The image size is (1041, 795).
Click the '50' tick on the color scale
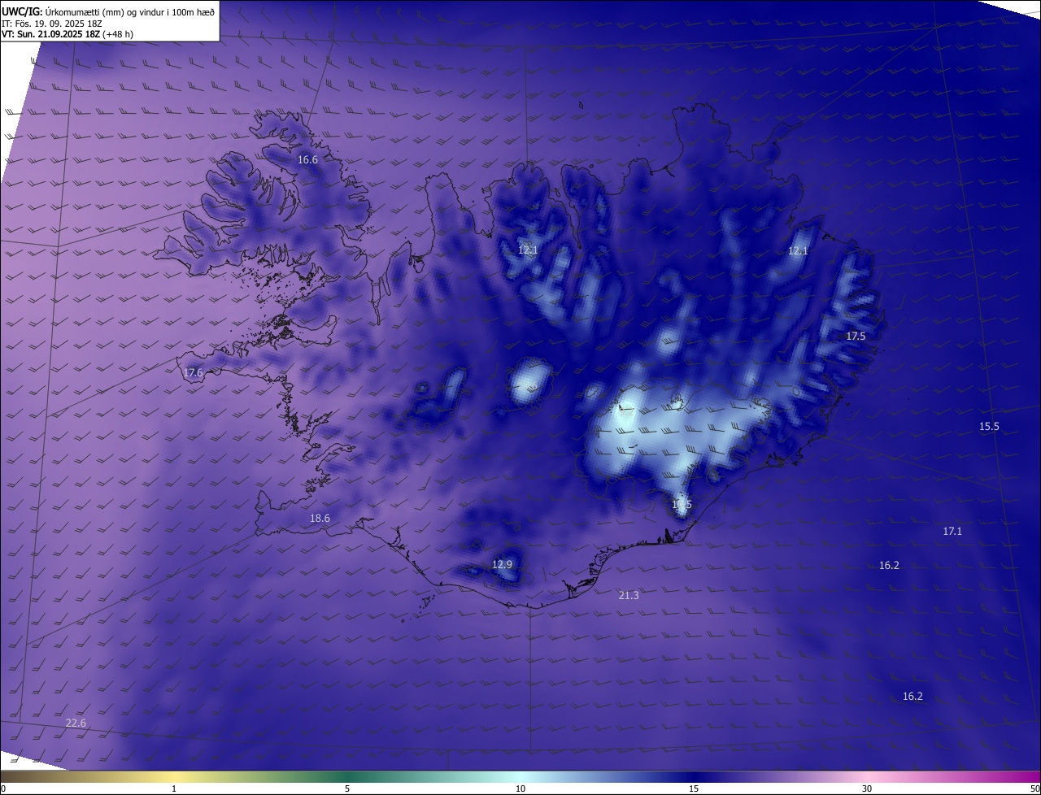1034,788
